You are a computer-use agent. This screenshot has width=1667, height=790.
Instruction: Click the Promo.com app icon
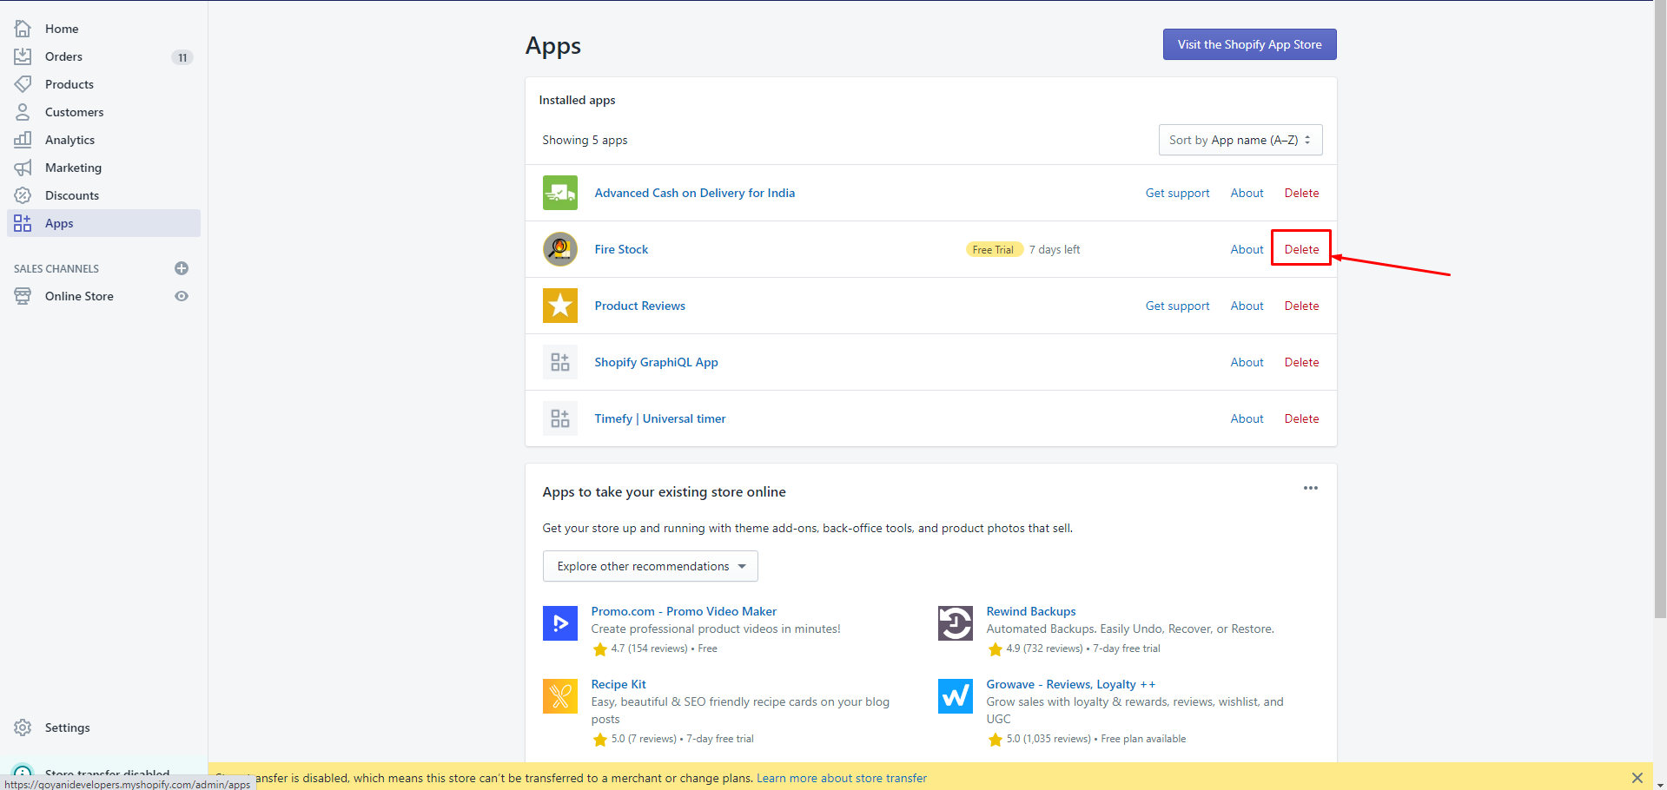[x=560, y=623]
